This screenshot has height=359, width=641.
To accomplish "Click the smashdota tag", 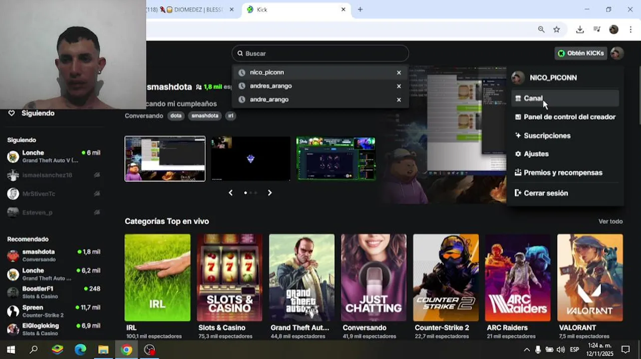I will [205, 116].
